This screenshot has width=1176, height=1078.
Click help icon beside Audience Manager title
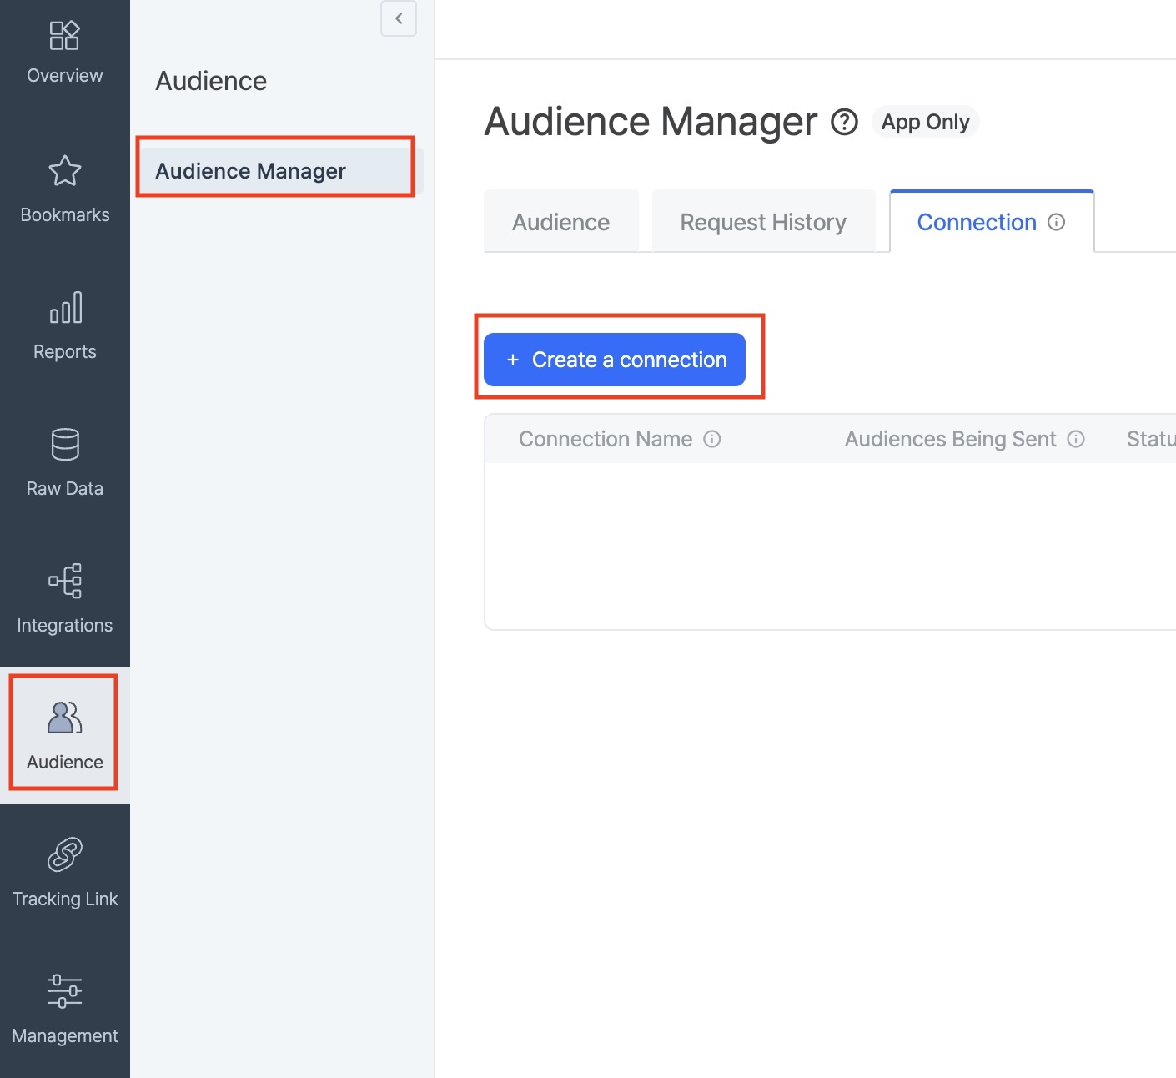click(x=844, y=122)
